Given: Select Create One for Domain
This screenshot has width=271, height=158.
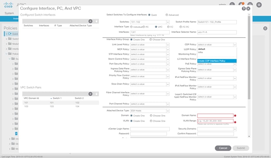Looking at the screenshot, I should (x=131, y=115).
